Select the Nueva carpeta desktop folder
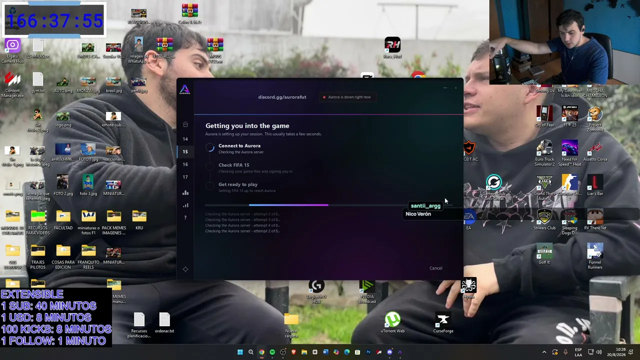Screen dimensions: 640x360 291,325
